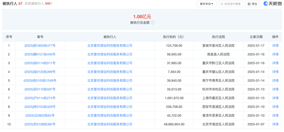The width and height of the screenshot is (284, 132).
Task: Click amount 124,709.00
Action: (x=174, y=46)
